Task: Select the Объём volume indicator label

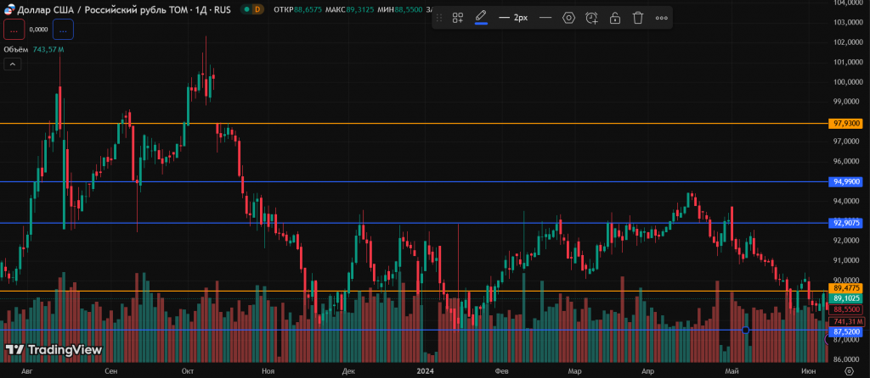Action: 16,49
